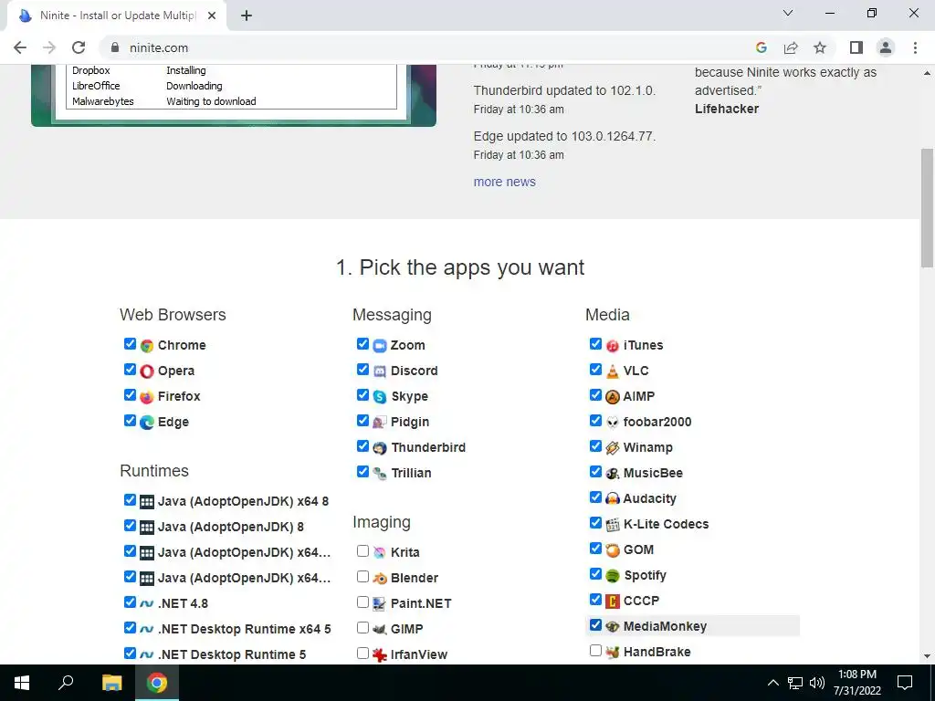Click the VLC cone icon
935x701 pixels.
tap(613, 371)
